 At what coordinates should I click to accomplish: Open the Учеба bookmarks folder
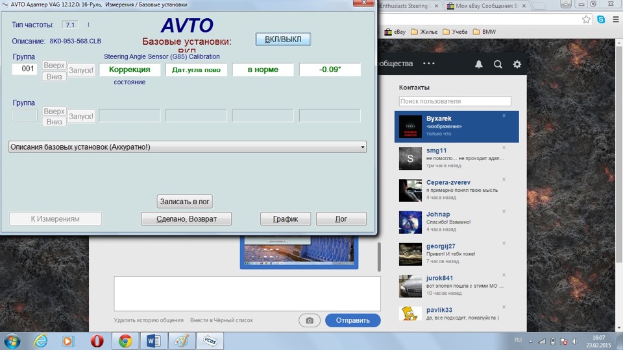click(x=455, y=32)
